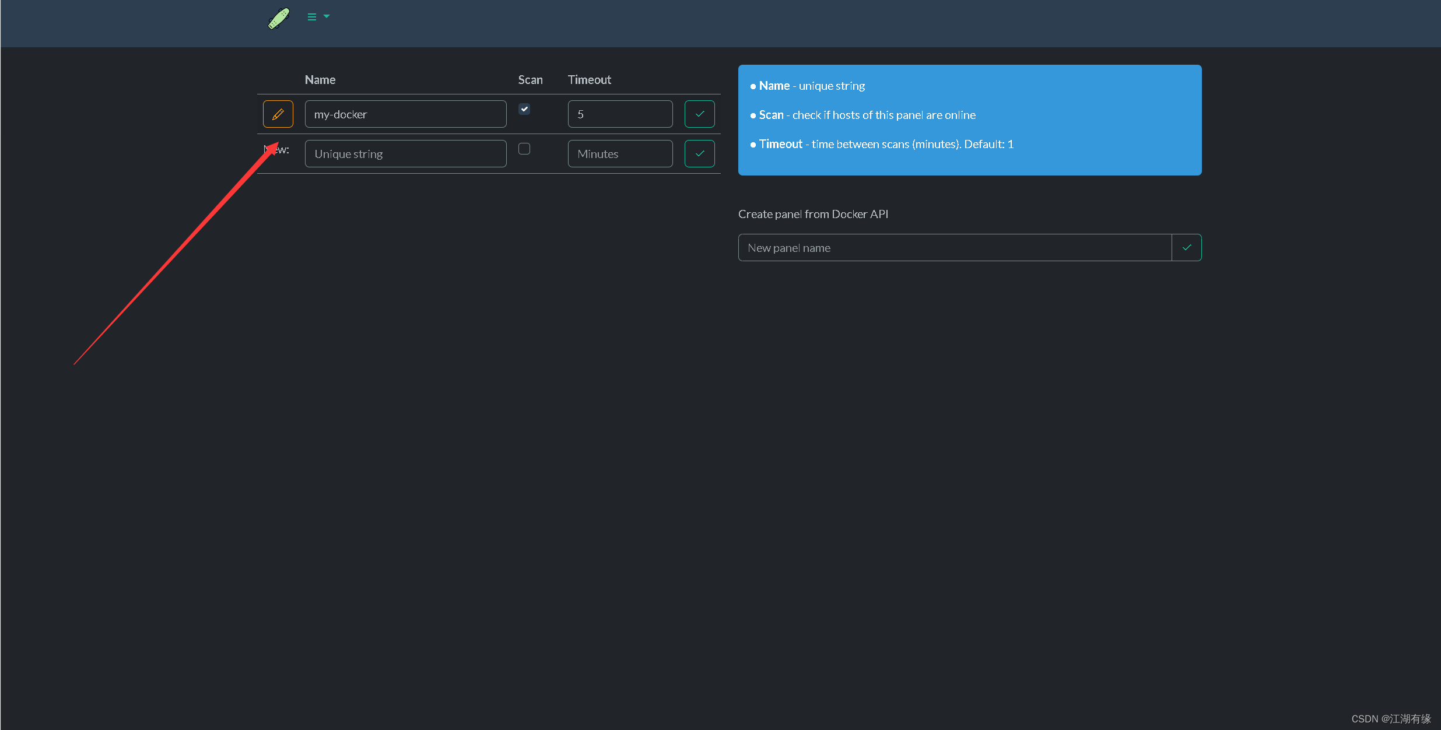
Task: Expand the menu dropdown caret
Action: point(327,16)
